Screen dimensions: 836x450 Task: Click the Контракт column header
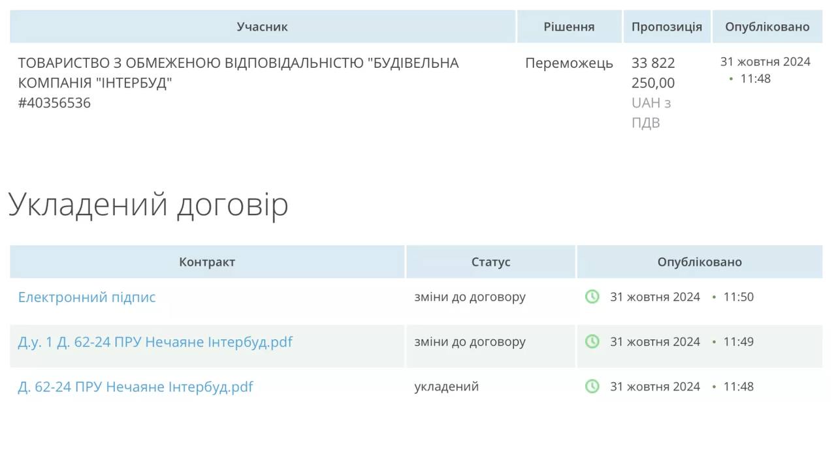point(207,262)
